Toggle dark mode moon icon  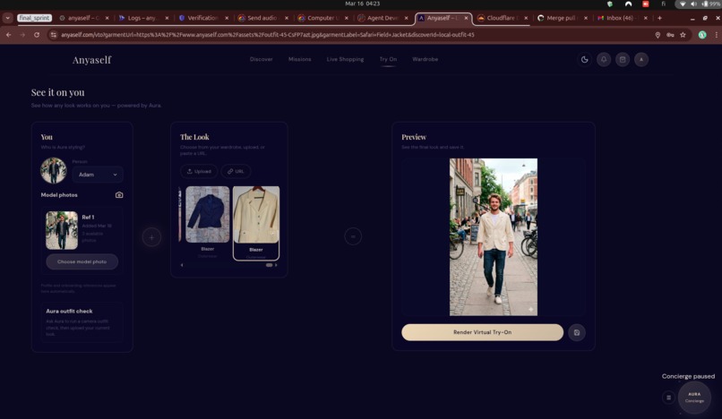point(584,59)
